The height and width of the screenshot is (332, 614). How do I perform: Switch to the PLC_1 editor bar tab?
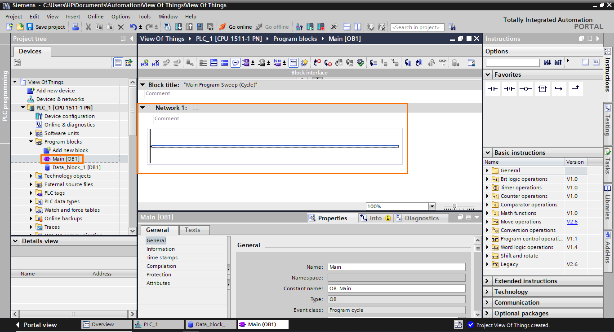(x=159, y=324)
